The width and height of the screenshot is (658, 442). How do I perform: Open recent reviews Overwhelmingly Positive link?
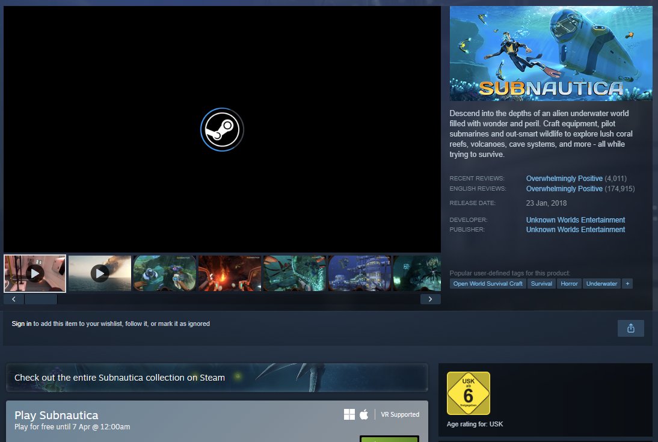coord(564,179)
